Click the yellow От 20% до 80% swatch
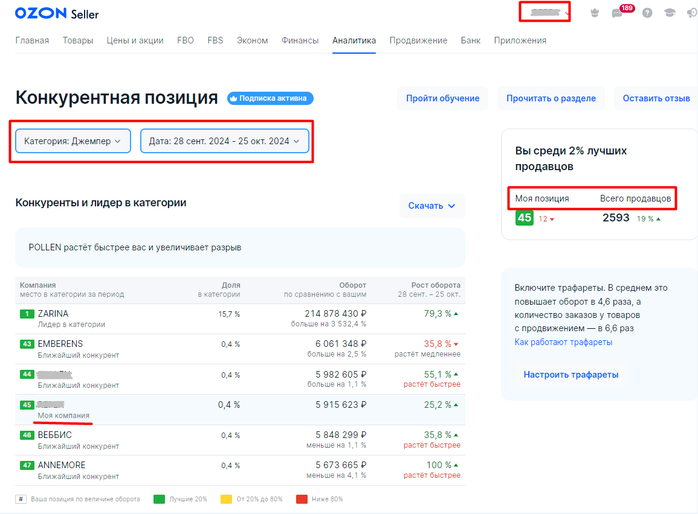The height and width of the screenshot is (514, 698). (226, 500)
